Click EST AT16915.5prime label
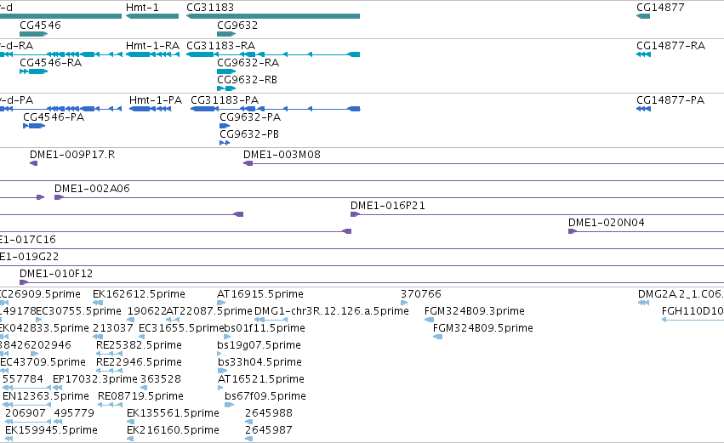 (x=260, y=294)
